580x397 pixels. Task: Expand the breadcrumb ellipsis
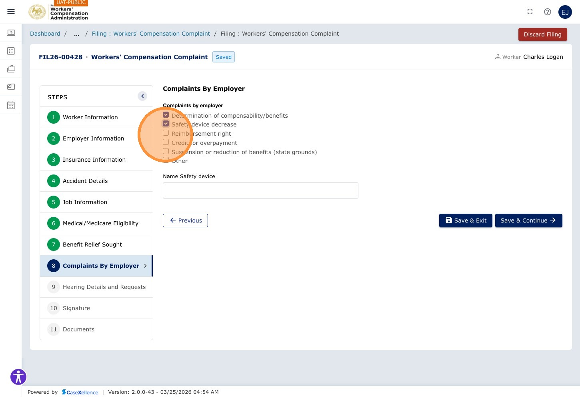[76, 34]
